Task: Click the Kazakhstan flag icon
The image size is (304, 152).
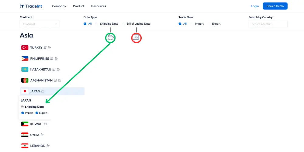Action: tap(25, 69)
